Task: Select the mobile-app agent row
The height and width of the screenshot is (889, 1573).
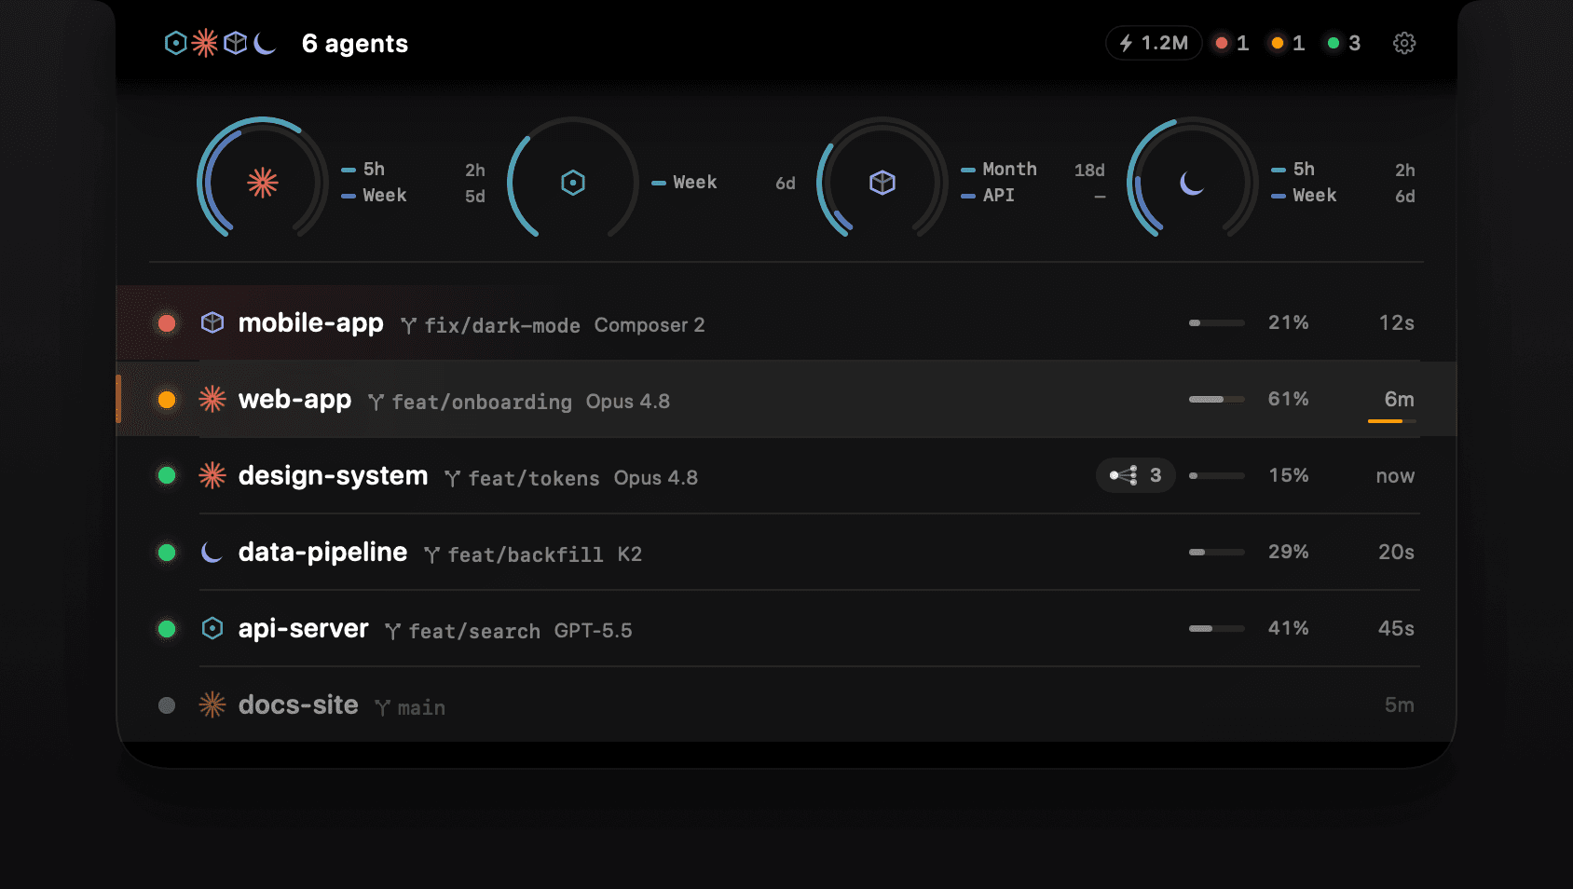Action: 786,323
